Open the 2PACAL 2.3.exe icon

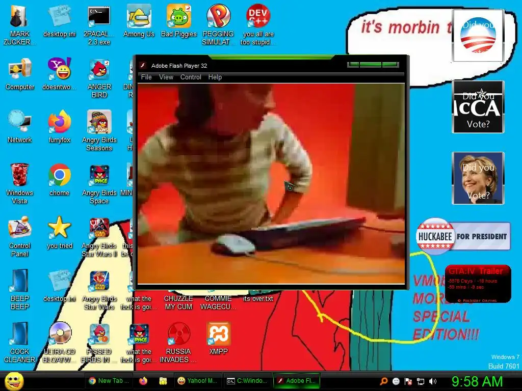pos(99,25)
